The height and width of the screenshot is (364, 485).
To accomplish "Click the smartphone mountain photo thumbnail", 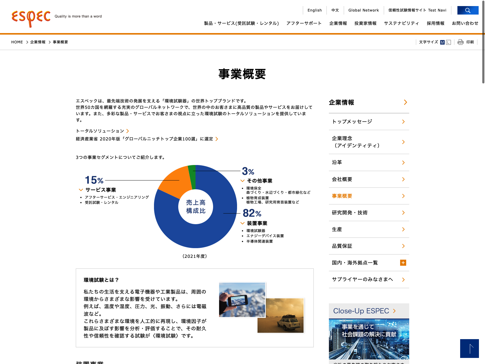I will [242, 300].
